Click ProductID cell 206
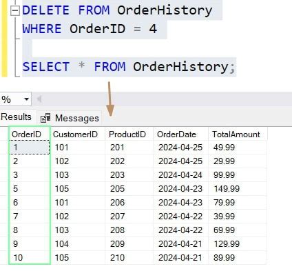The height and width of the screenshot is (271, 292). pos(129,203)
